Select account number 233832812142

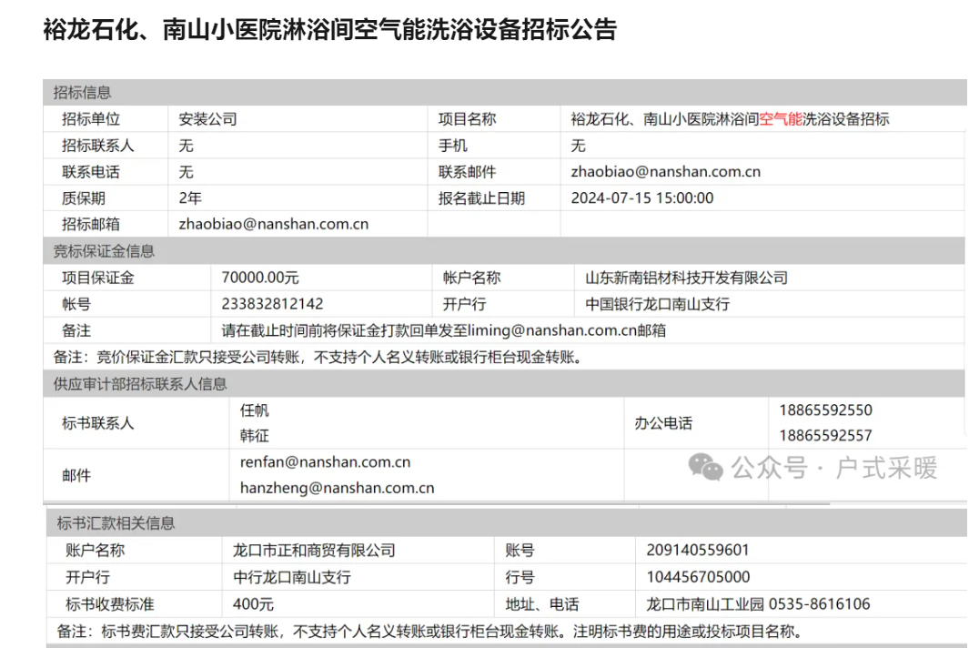point(272,304)
